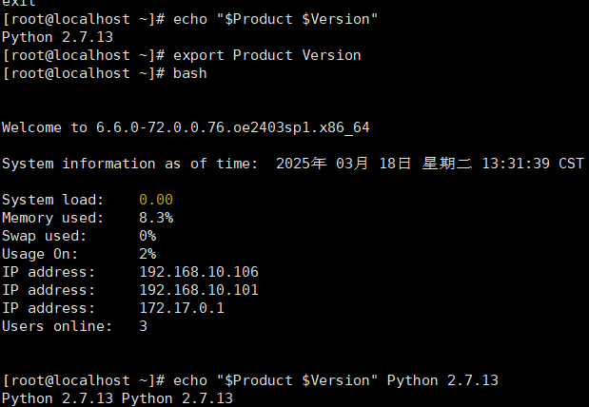The height and width of the screenshot is (407, 589).
Task: Click the bottom [root@localhost ~]# prompt
Action: pyautogui.click(x=84, y=380)
